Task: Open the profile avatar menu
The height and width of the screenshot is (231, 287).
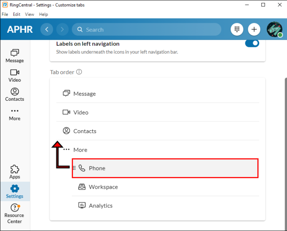Action: [x=275, y=29]
